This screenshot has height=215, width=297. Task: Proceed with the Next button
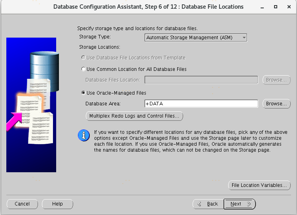[x=240, y=204]
